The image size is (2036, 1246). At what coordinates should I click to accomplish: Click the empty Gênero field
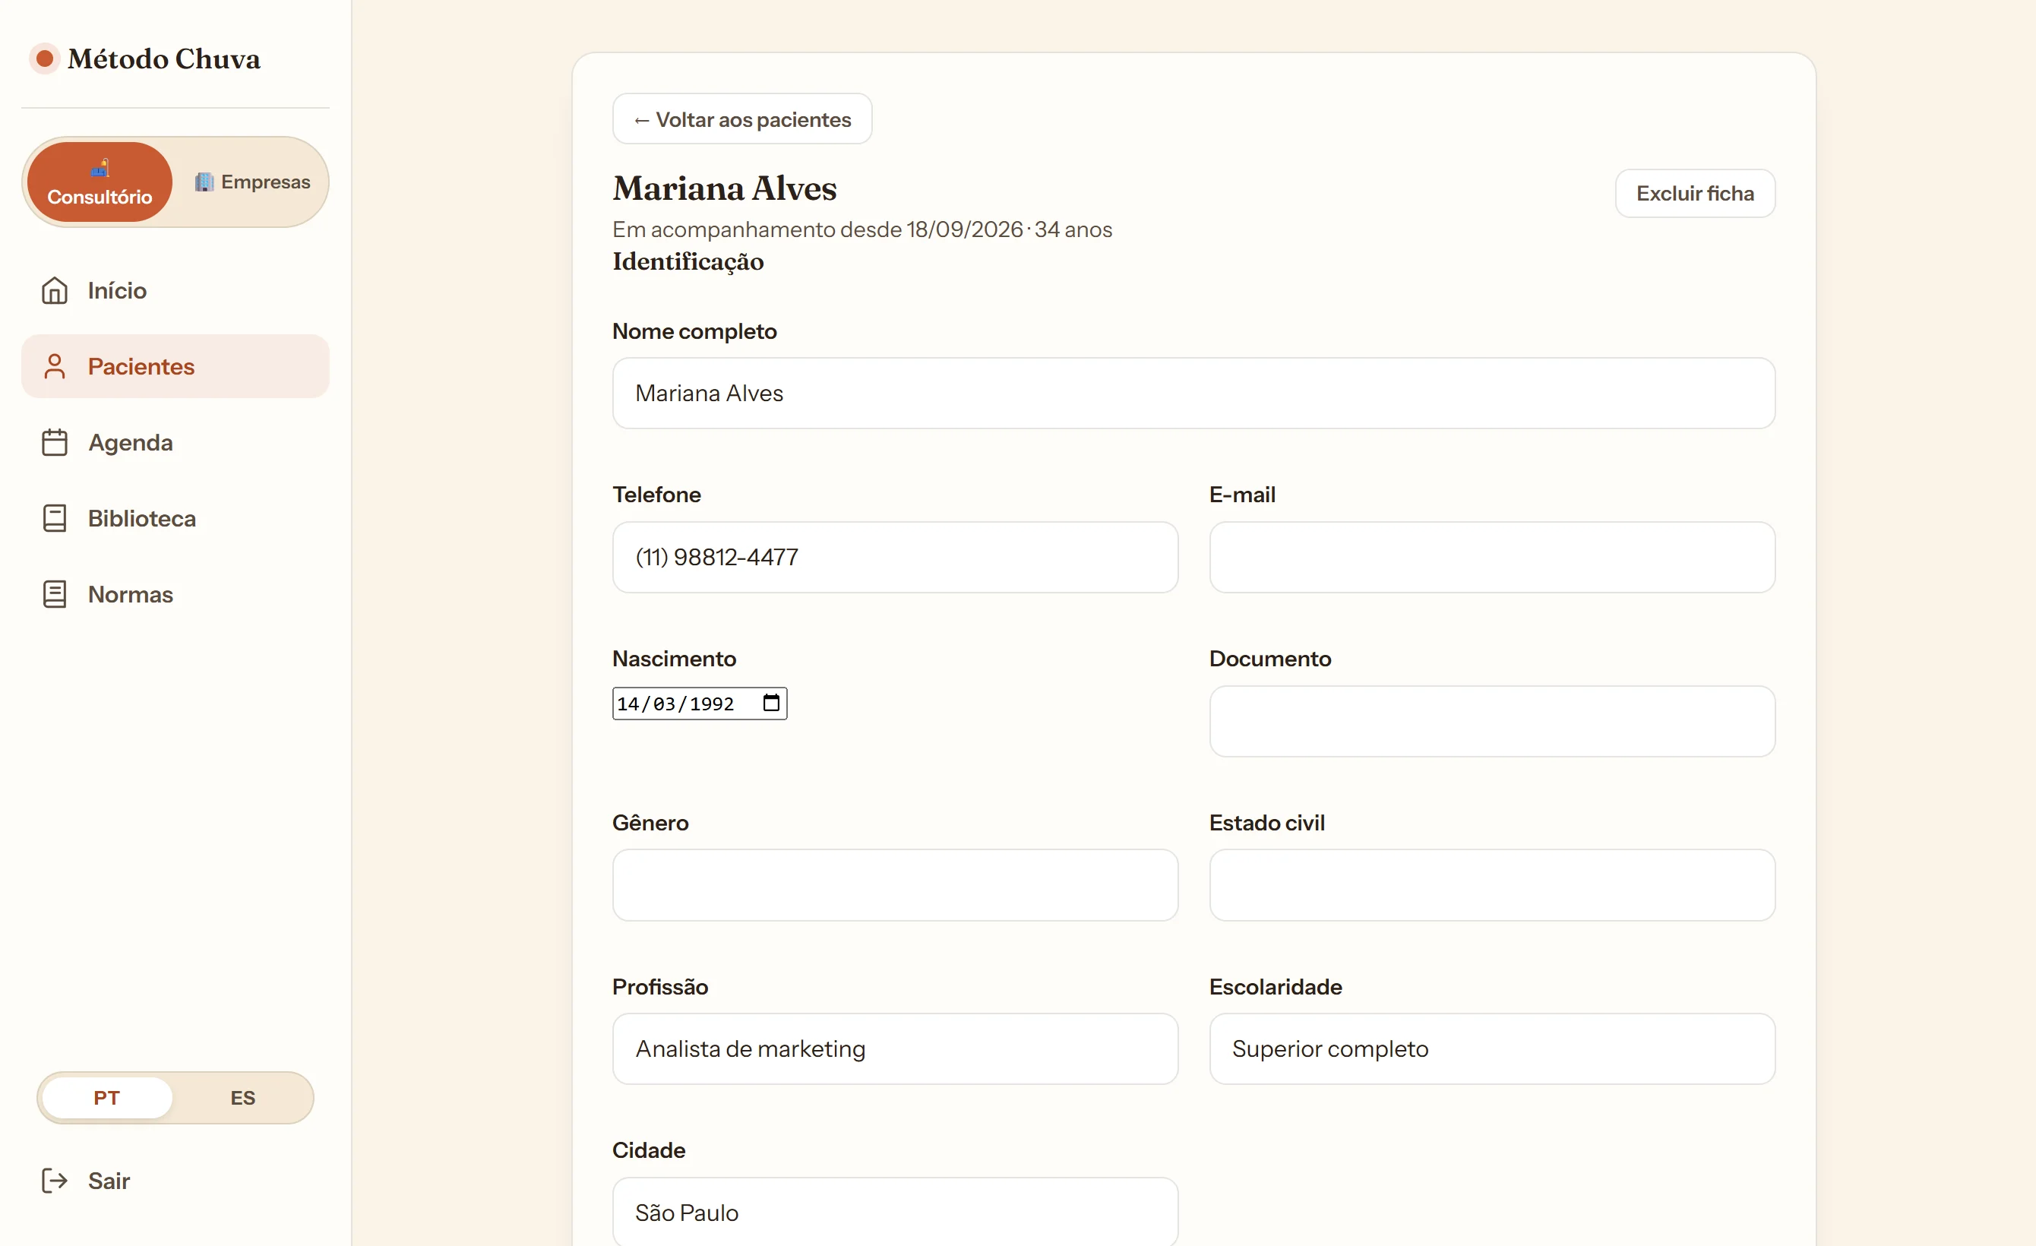[x=895, y=885]
